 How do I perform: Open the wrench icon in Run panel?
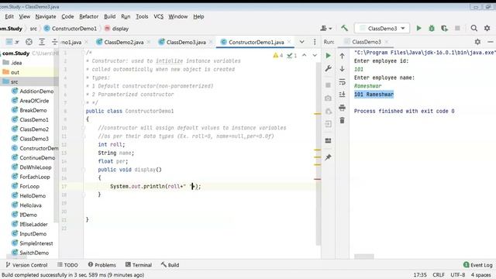328,69
